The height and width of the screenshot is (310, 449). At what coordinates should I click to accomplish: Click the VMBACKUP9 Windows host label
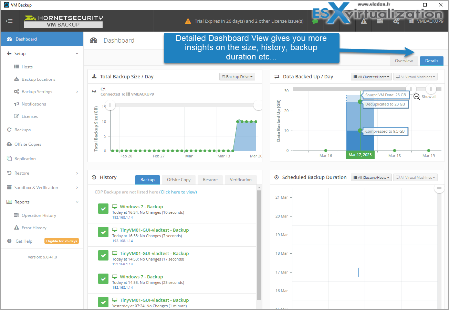tap(426, 21)
